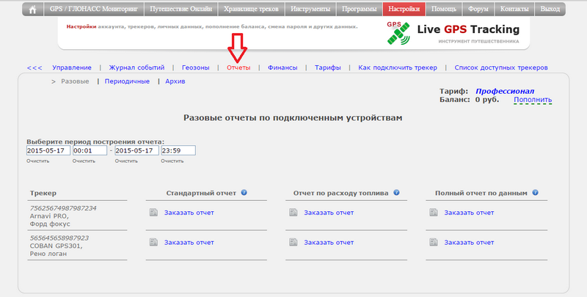Open the Геозоны section
The width and height of the screenshot is (587, 297).
click(195, 67)
